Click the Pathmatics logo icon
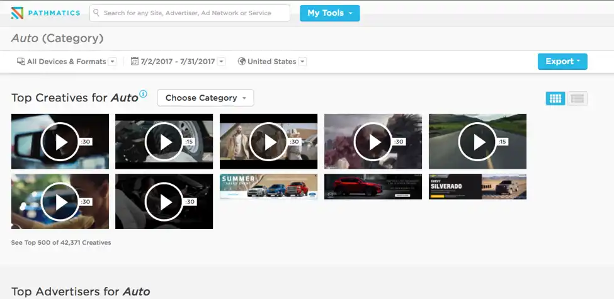 17,13
